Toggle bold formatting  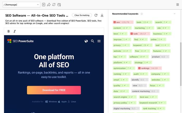9,31
